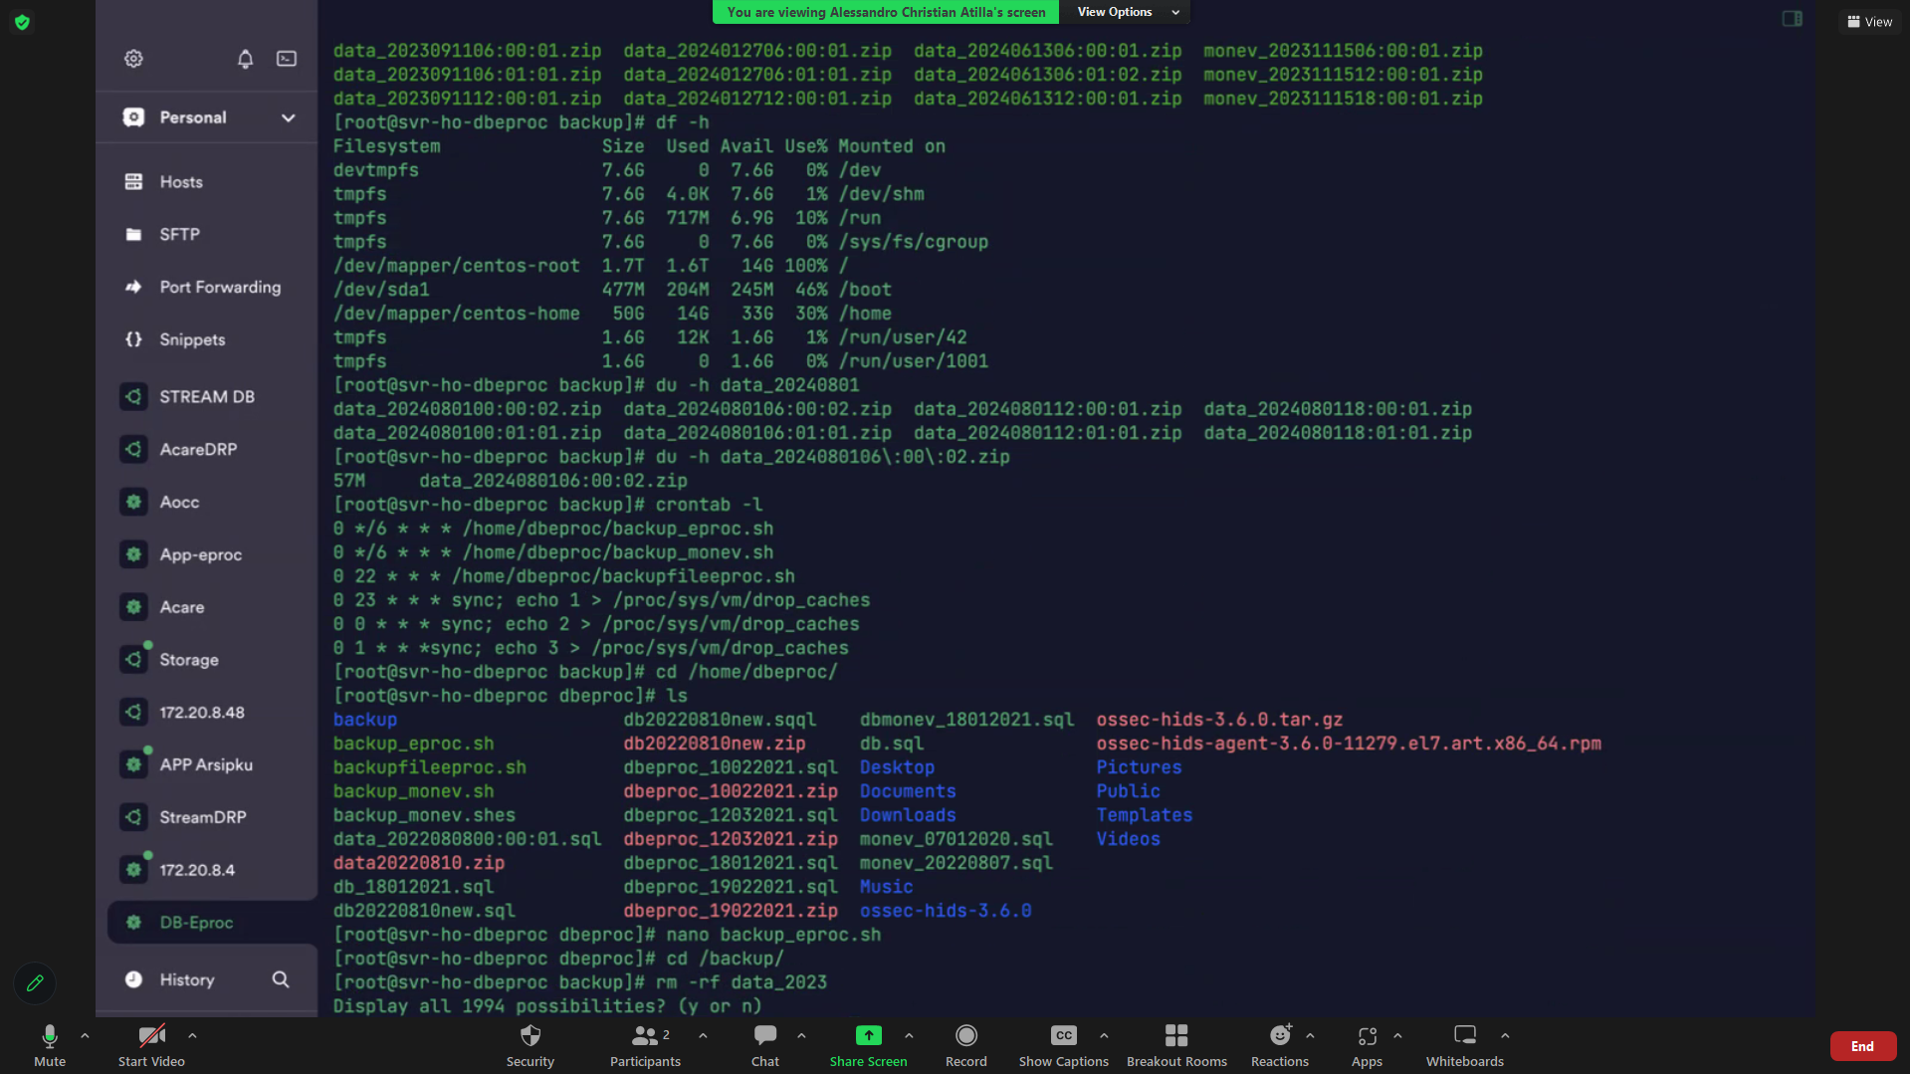Screen dimensions: 1910x1074
Task: Open the settings gear in Termius sidebar
Action: pos(133,59)
